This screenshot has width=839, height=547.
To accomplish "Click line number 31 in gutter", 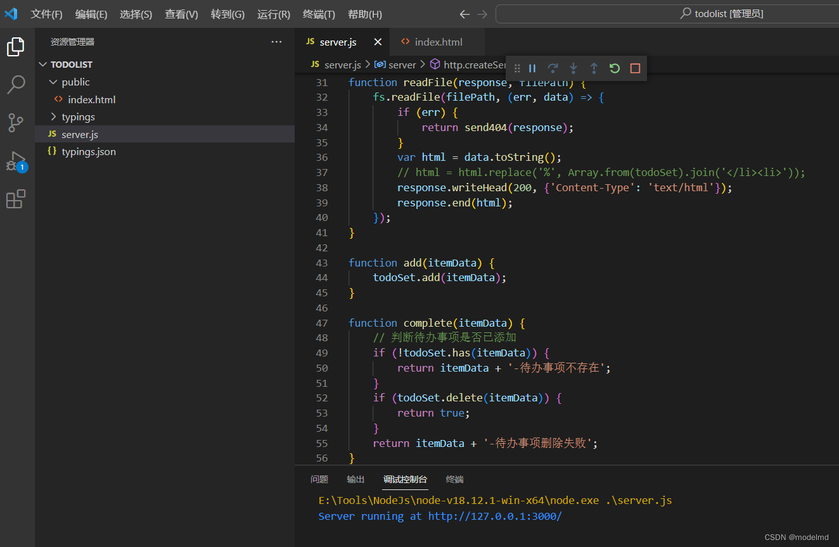I will click(321, 82).
